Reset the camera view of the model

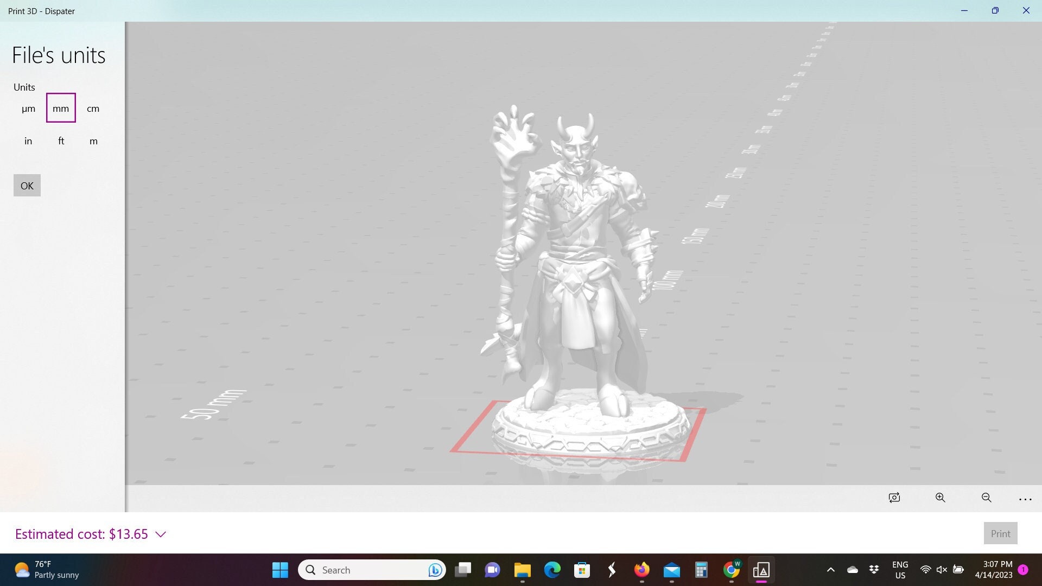(894, 498)
